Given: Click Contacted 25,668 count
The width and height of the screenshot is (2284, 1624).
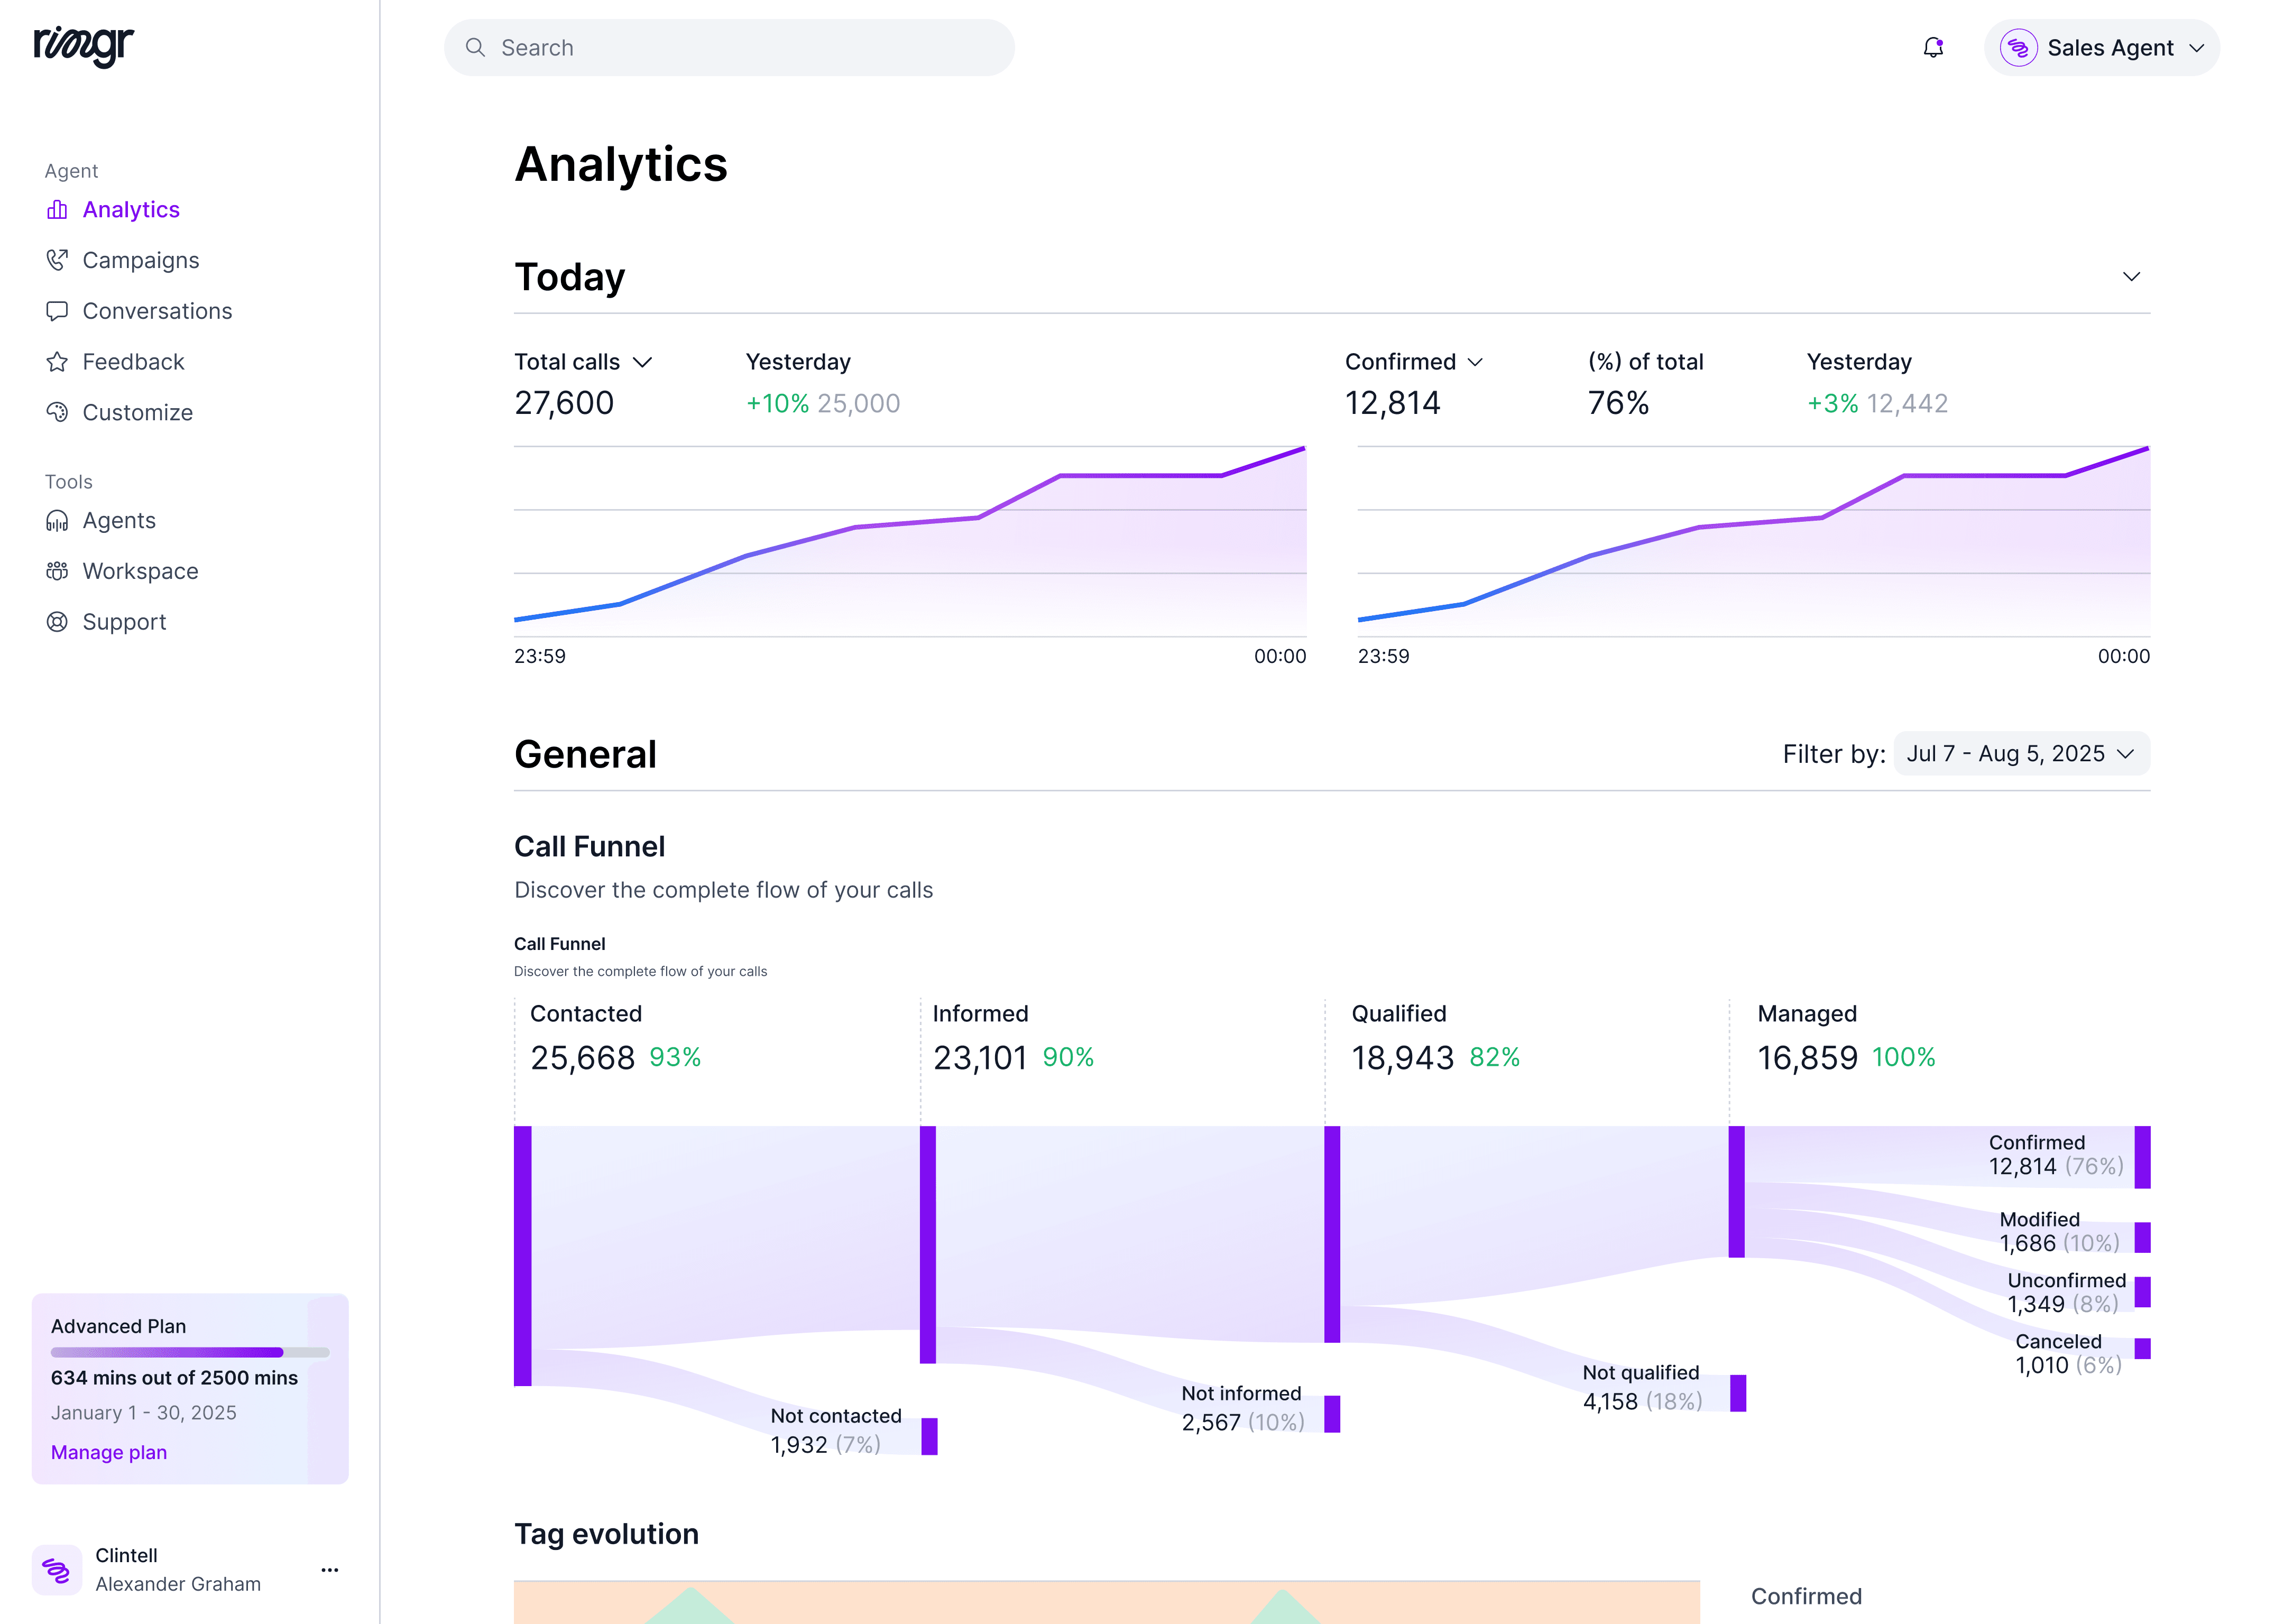Looking at the screenshot, I should click(x=582, y=1058).
